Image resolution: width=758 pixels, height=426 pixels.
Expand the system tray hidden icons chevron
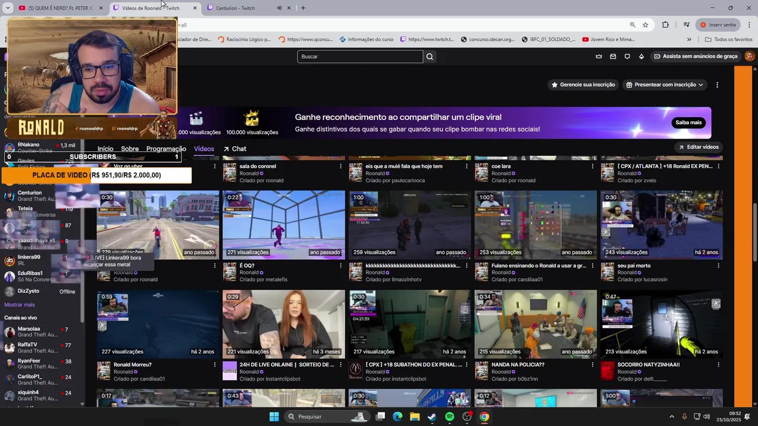click(672, 417)
